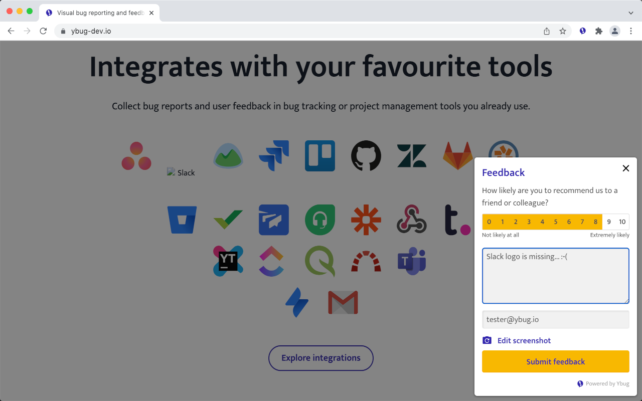The image size is (642, 401).
Task: Click the Gmail logo
Action: pyautogui.click(x=343, y=301)
